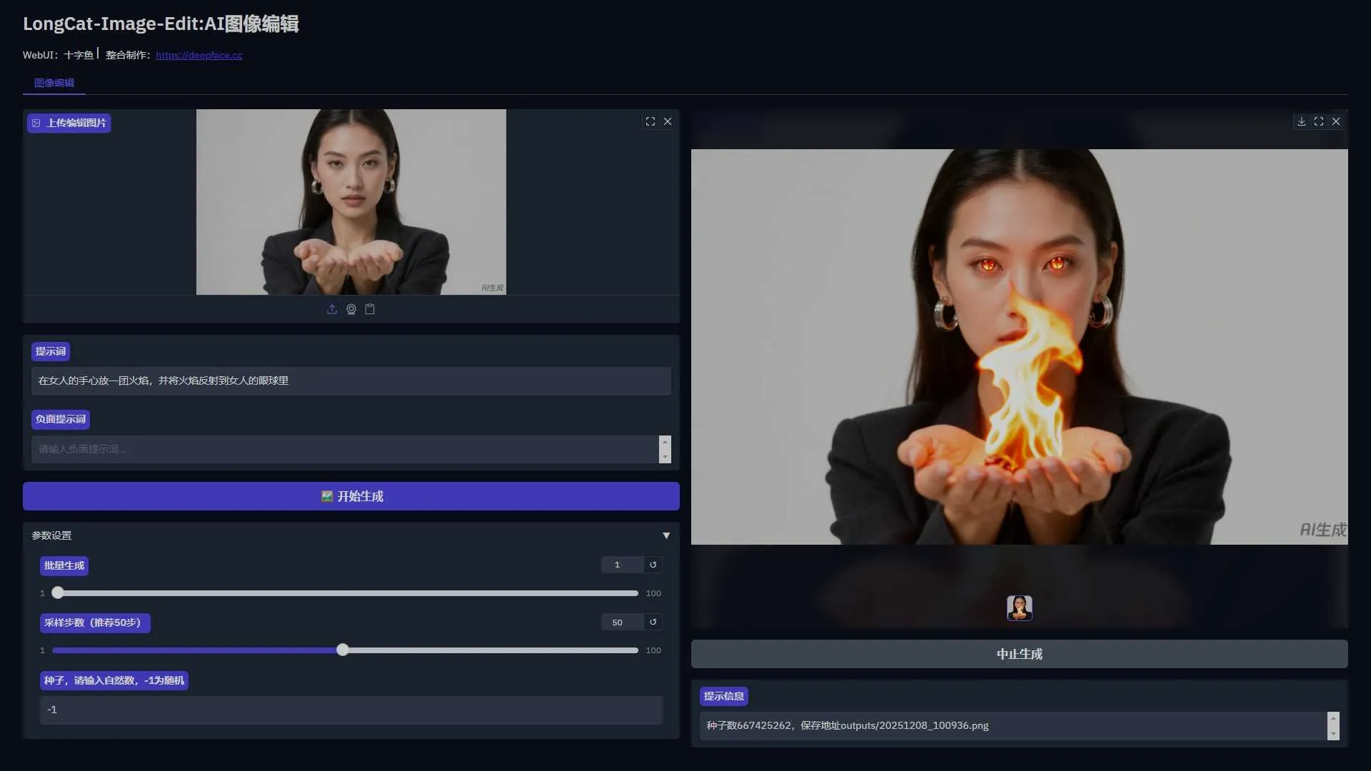Download the generated output image
Screen dimensions: 1371x771
pos(1302,122)
